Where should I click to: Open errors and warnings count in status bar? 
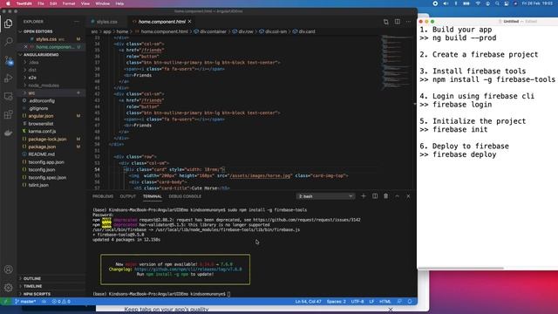point(61,302)
